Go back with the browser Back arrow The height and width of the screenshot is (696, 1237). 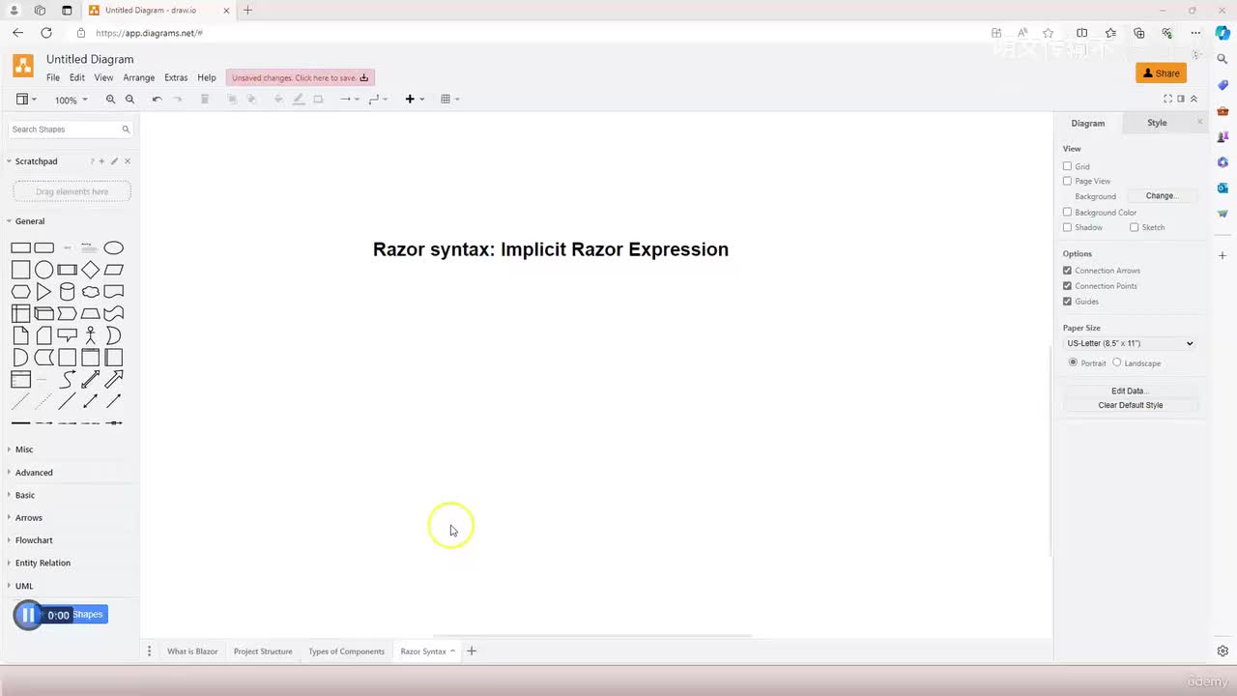tap(17, 33)
